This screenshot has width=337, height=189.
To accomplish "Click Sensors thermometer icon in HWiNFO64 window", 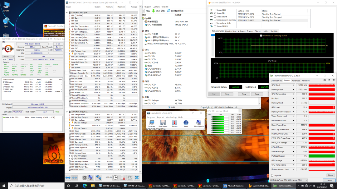I will pos(174,123).
